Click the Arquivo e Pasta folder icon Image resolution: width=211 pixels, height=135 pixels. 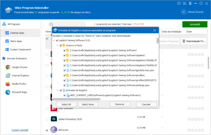coord(64,45)
